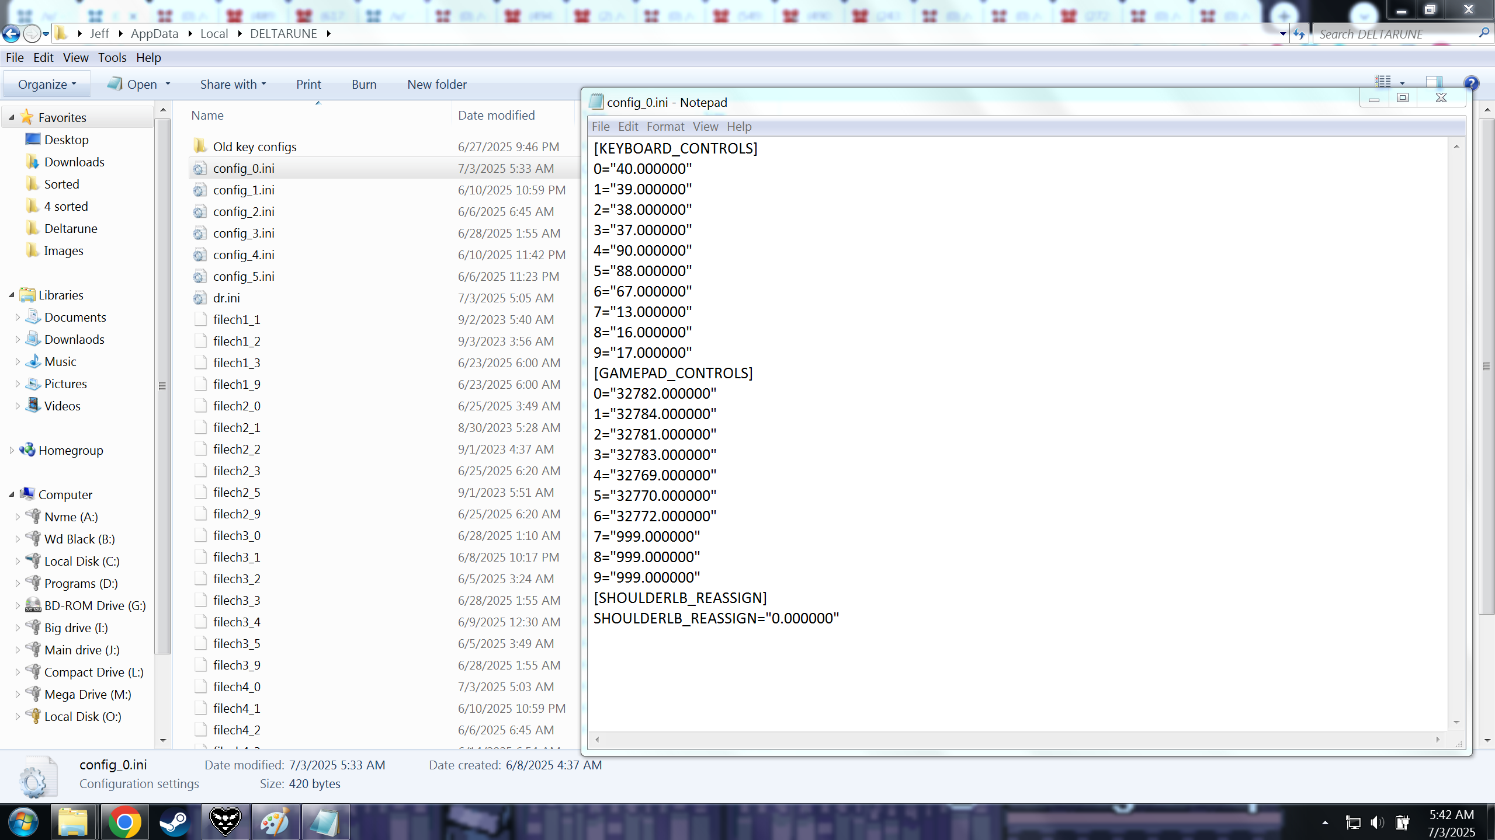The height and width of the screenshot is (840, 1495).
Task: Click the show hidden tray icons arrow
Action: [x=1325, y=822]
